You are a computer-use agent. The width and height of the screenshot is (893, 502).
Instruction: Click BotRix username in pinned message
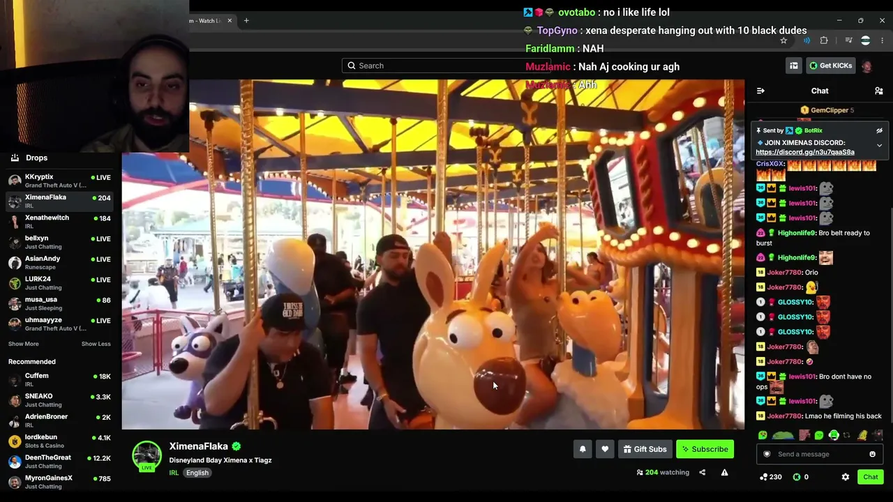coord(813,130)
